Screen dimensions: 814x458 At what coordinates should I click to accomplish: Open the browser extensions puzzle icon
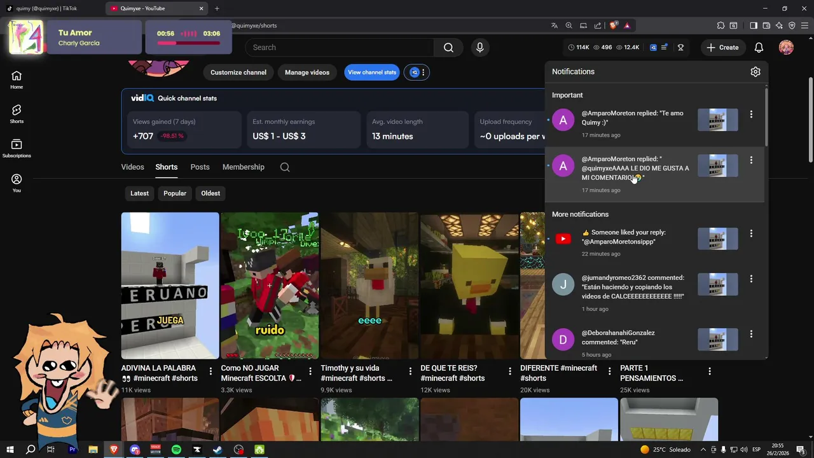[x=721, y=25]
